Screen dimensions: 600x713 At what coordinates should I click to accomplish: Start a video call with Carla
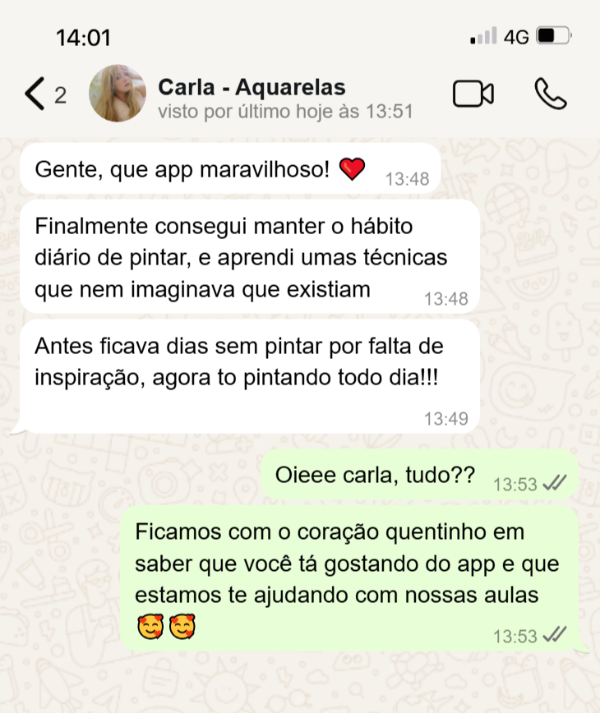click(473, 94)
